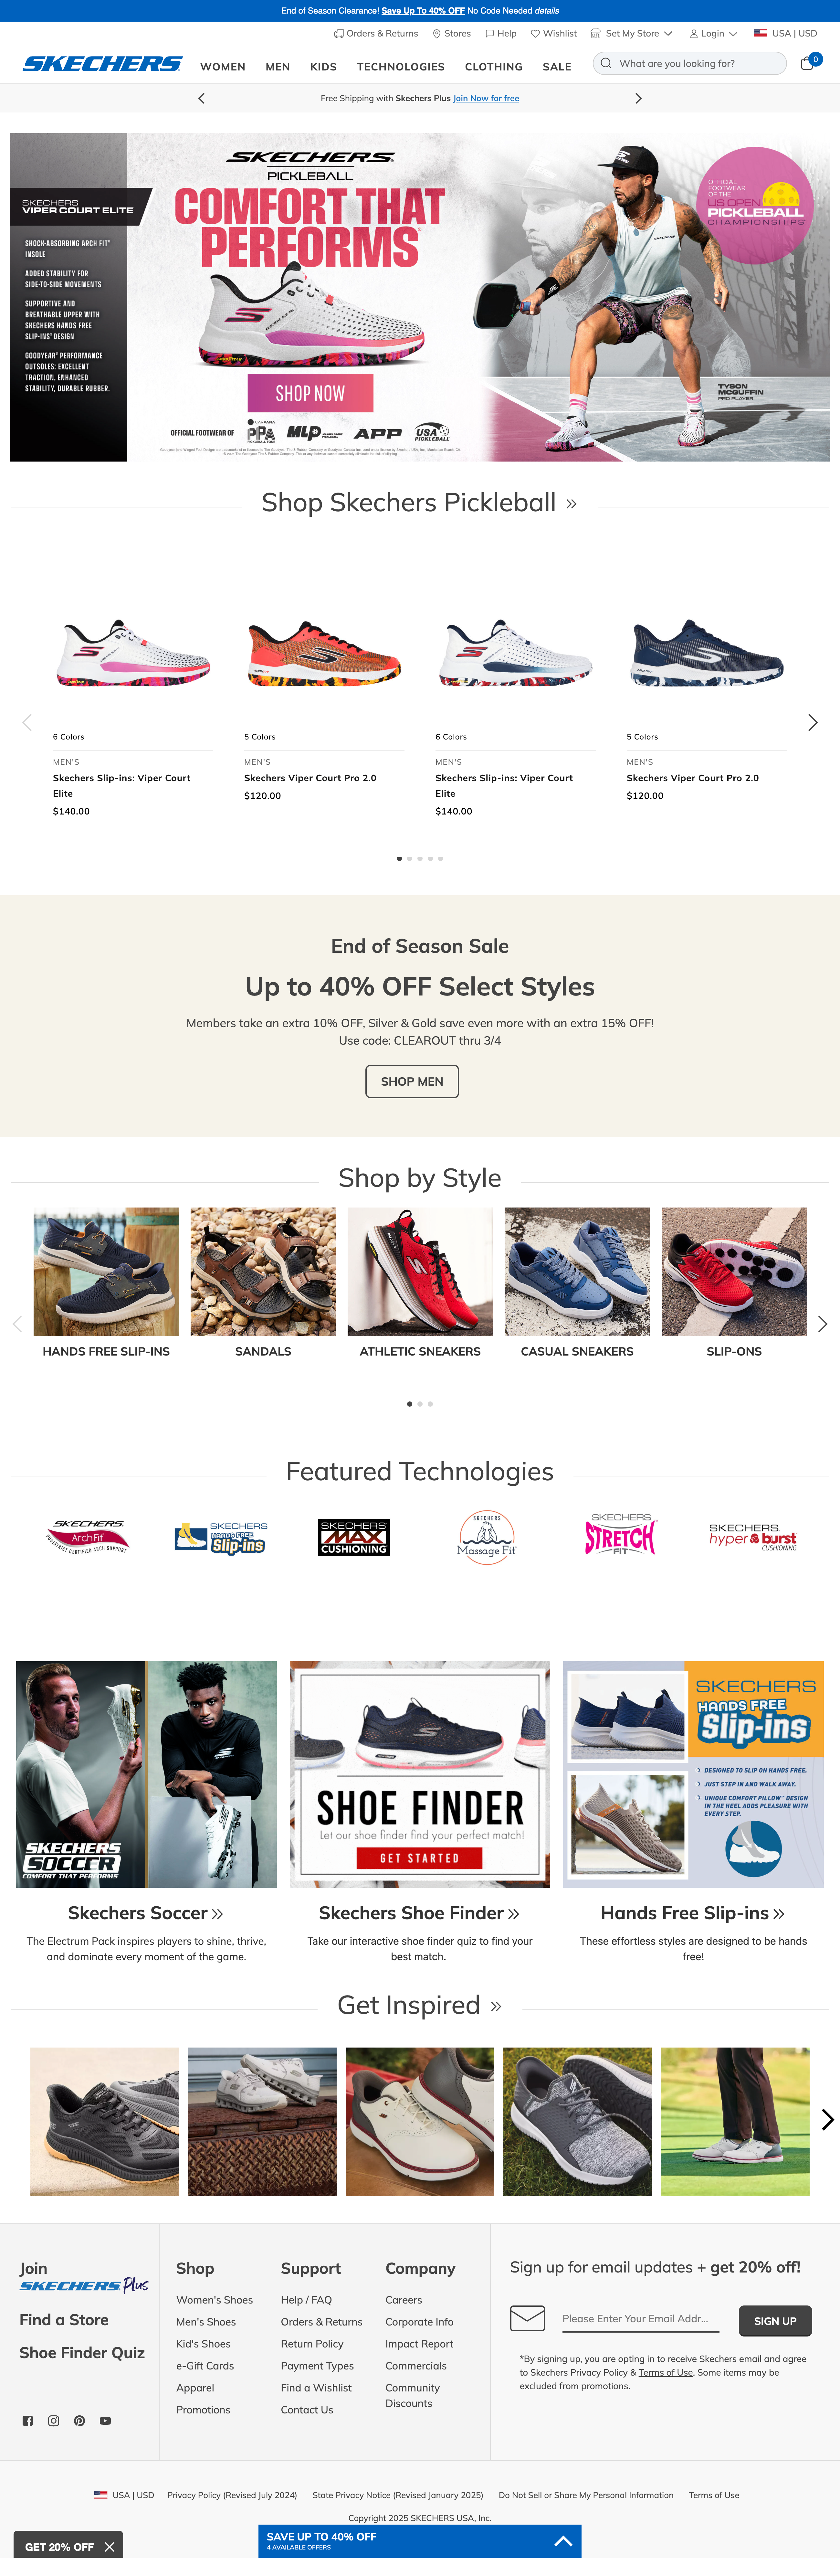
Task: Open the YouTube icon in footer
Action: 105,2421
